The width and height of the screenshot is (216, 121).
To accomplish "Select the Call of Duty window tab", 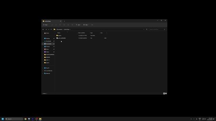I will tap(52, 21).
